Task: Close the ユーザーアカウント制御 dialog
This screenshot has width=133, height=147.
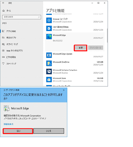Action: click(x=64, y=90)
